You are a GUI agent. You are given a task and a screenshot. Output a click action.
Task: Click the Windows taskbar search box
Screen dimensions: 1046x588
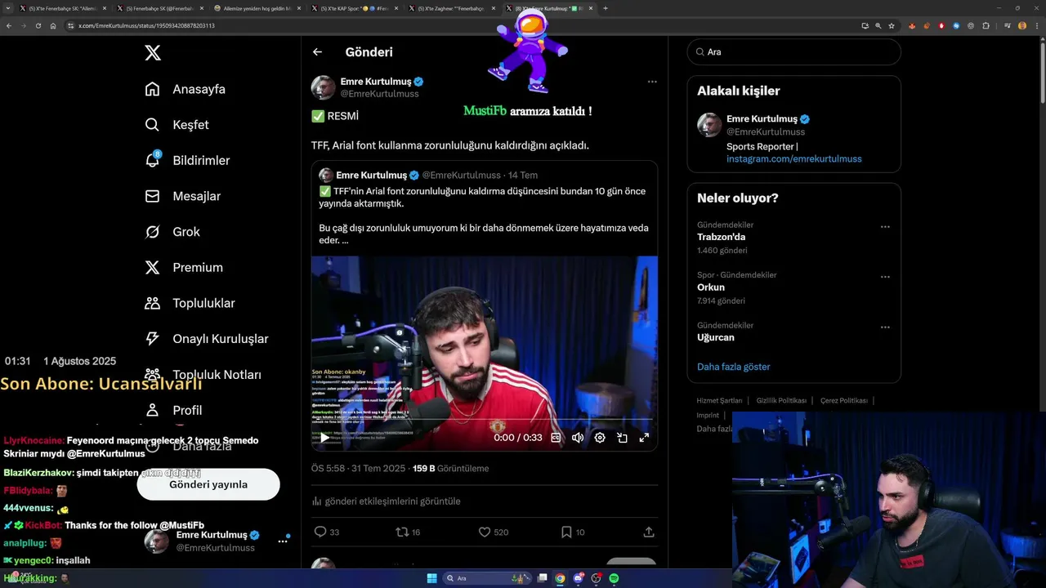(488, 578)
